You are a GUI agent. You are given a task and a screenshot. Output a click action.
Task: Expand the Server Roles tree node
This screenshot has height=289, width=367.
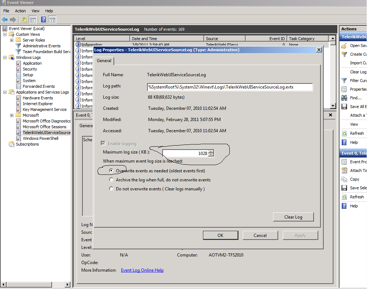[12, 40]
